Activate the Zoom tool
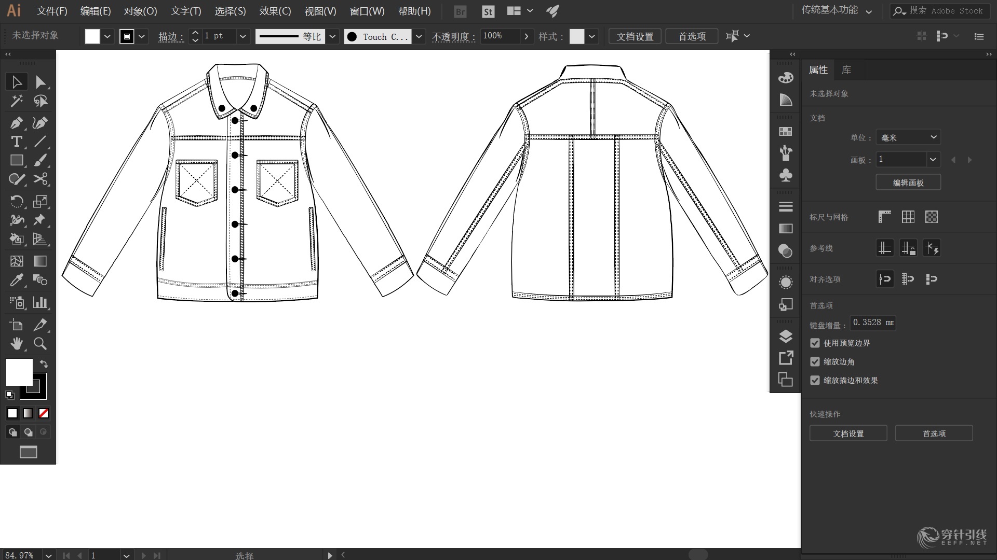The image size is (997, 560). click(40, 344)
